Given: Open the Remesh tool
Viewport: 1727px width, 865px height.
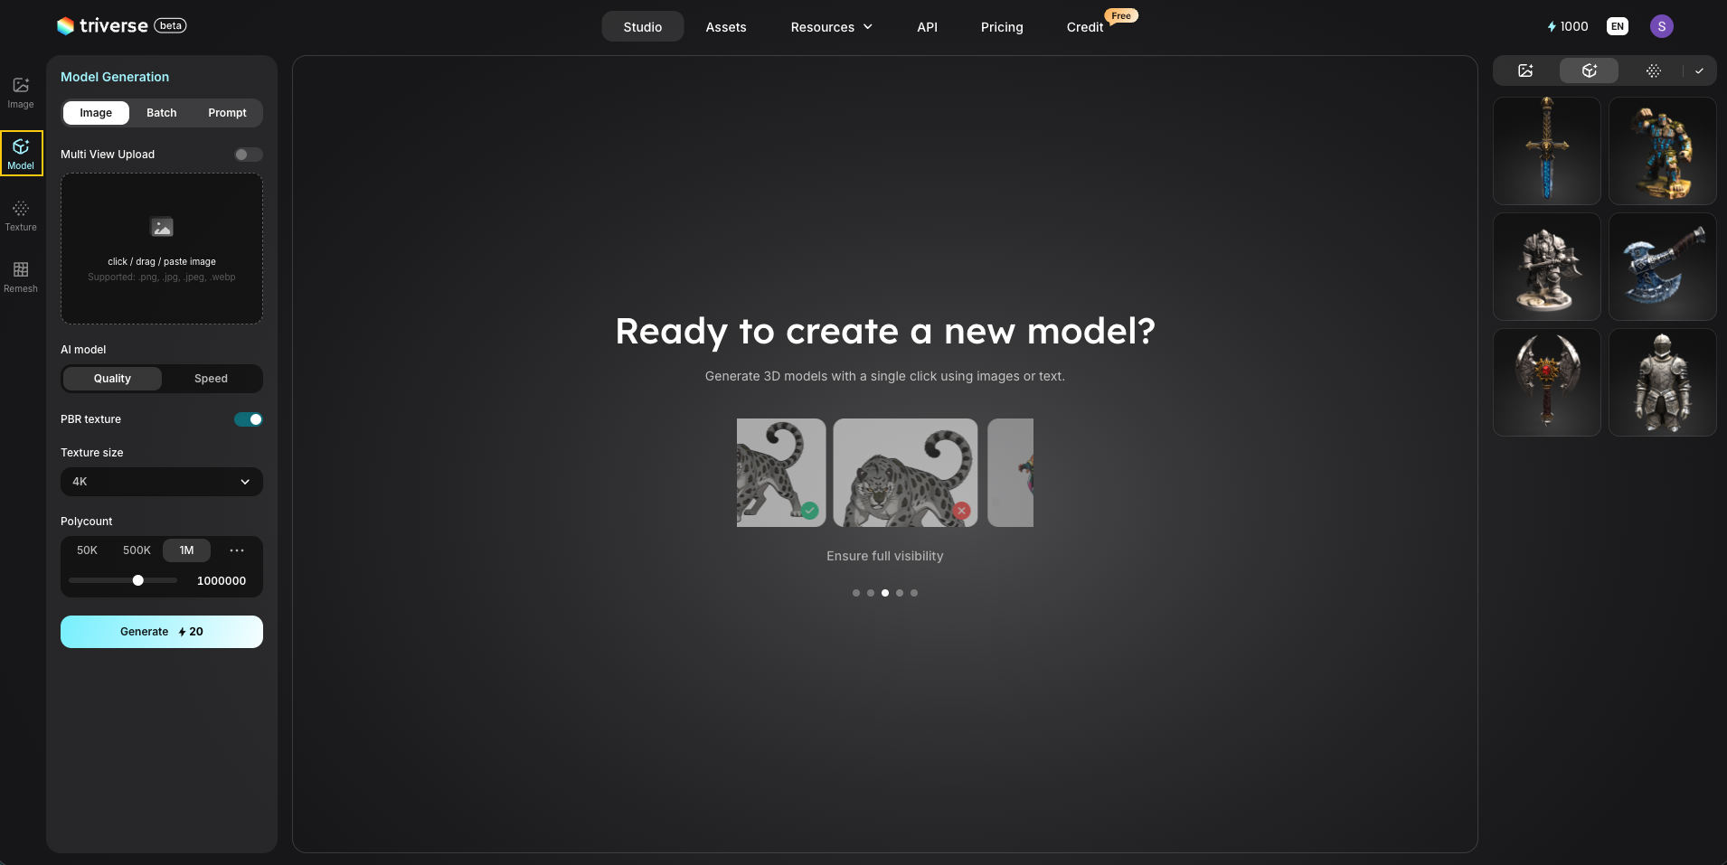Looking at the screenshot, I should click(x=20, y=276).
